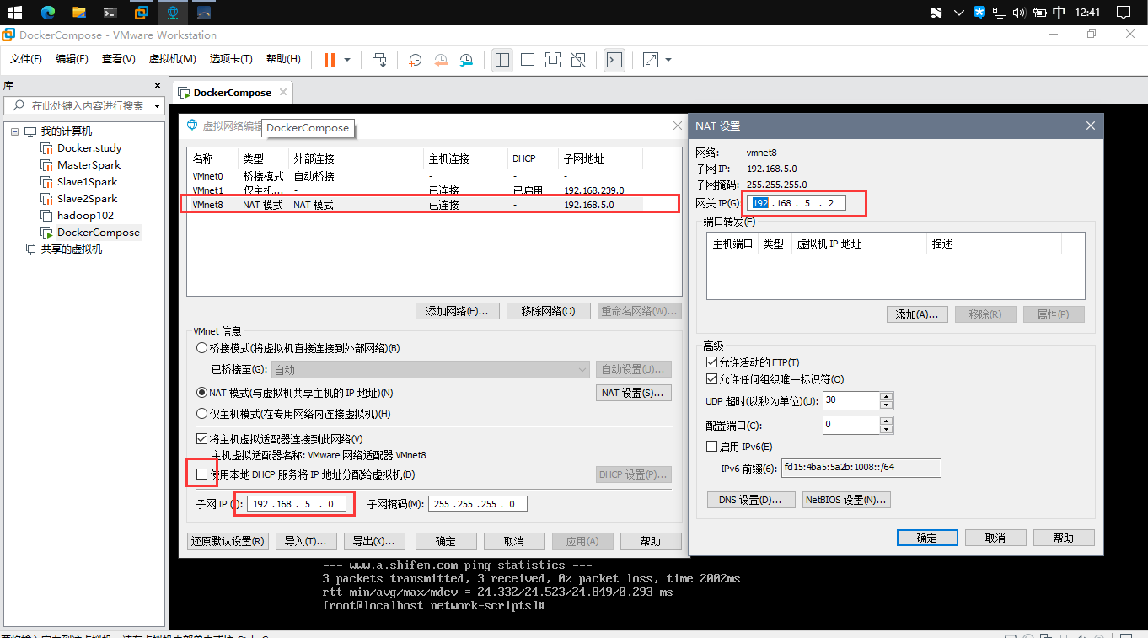Toggle 将主机虚拟适配器连接到此网络 checkbox
This screenshot has width=1148, height=638.
coord(201,439)
